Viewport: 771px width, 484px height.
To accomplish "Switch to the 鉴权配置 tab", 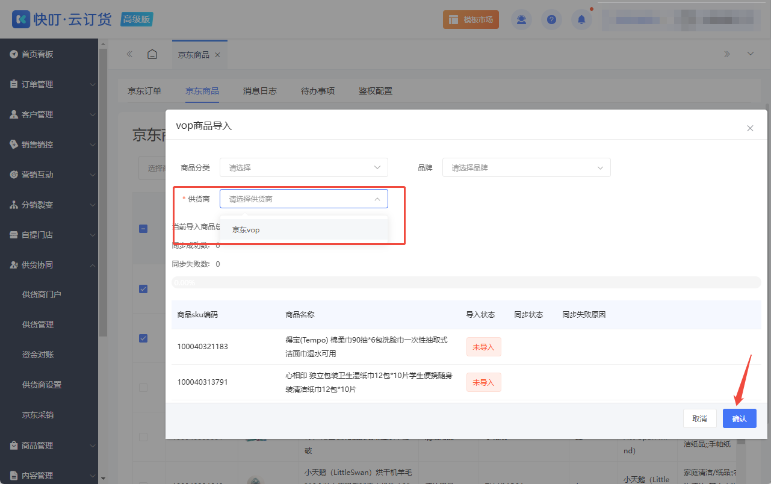I will coord(376,92).
